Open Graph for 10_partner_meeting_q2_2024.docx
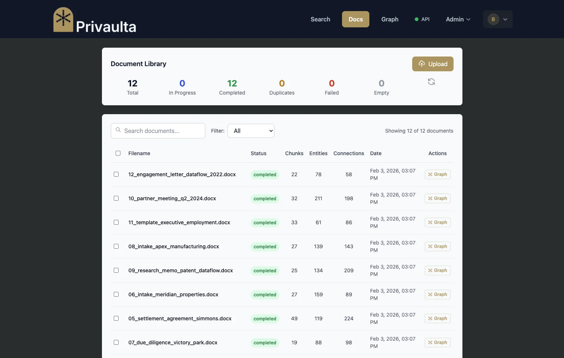Screen dimensions: 564x358 (x=437, y=198)
